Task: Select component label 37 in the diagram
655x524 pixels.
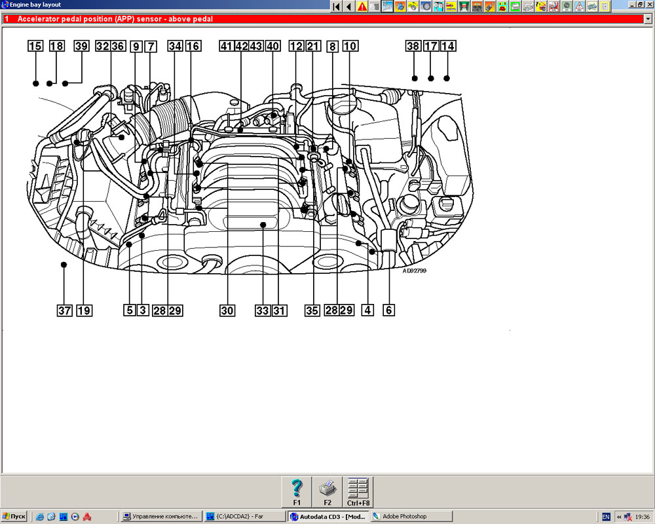Action: point(64,310)
